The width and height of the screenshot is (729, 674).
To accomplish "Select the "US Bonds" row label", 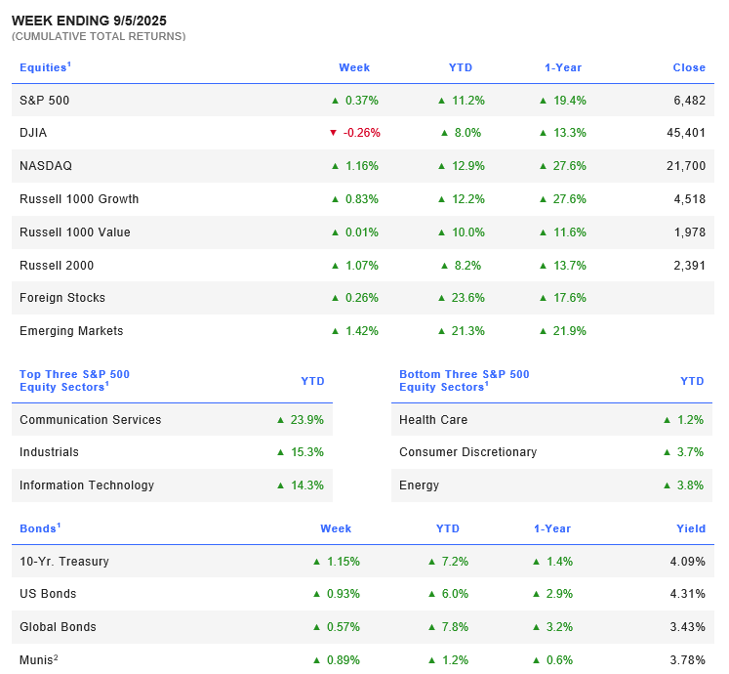I will [48, 595].
